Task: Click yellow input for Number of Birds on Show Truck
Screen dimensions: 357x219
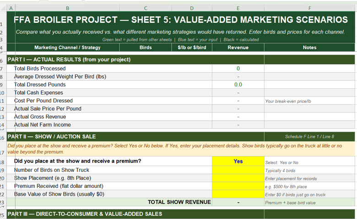Action: pos(238,170)
